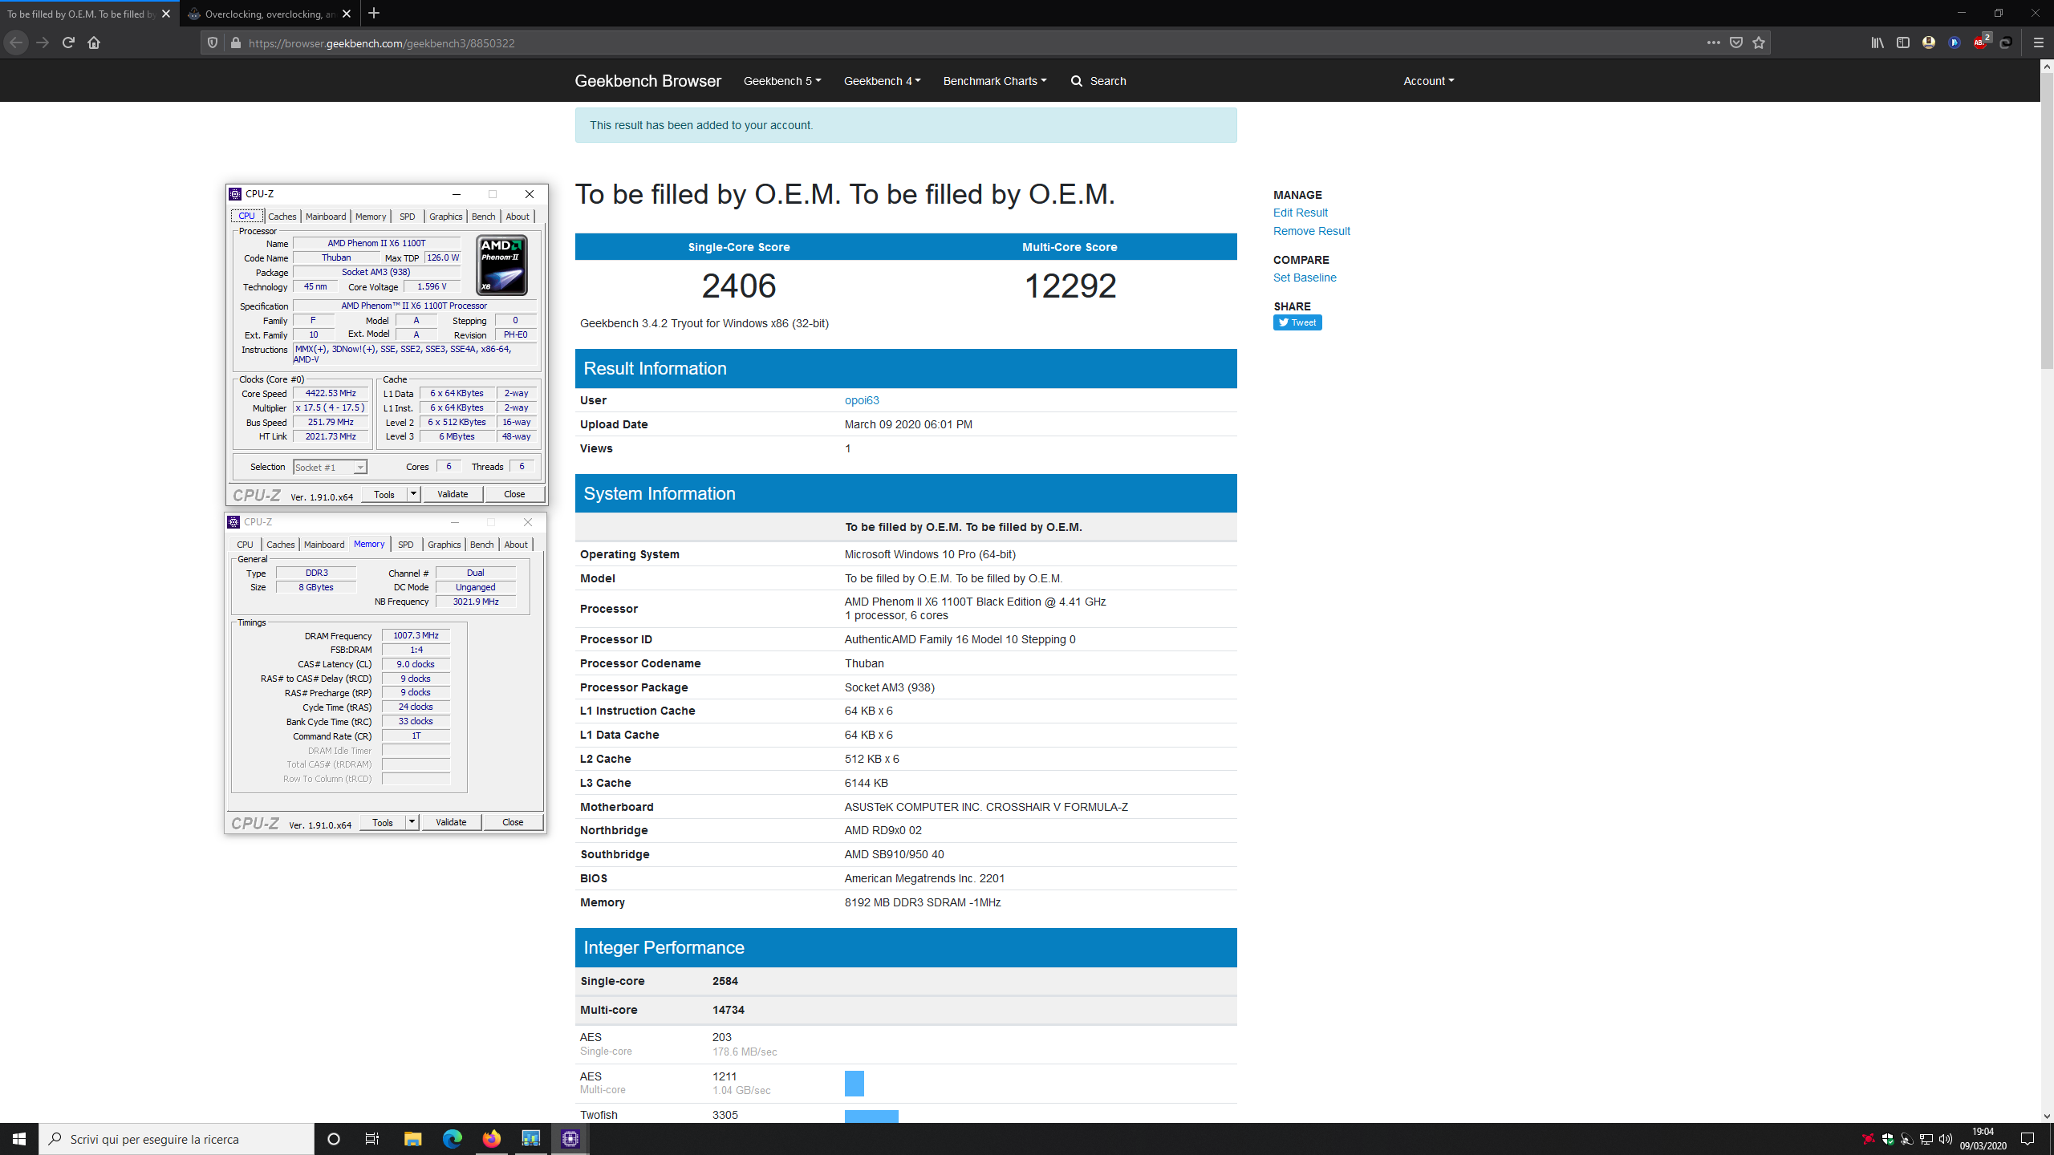Click the taskbar clock and date
This screenshot has height=1155, width=2054.
coord(1983,1139)
